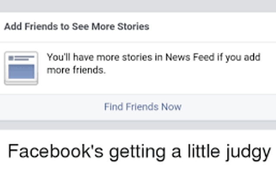Click the word 'Stories' in the card heading

click(133, 27)
